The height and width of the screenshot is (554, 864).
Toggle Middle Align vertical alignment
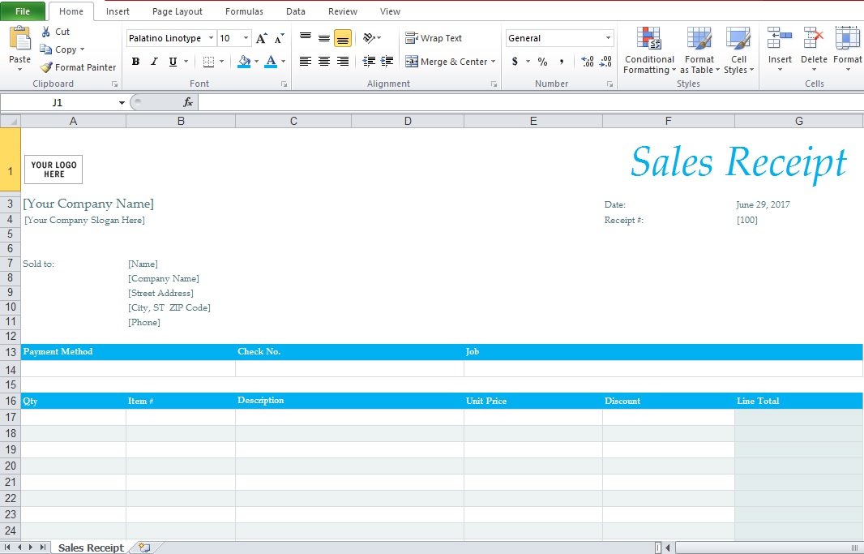click(324, 38)
